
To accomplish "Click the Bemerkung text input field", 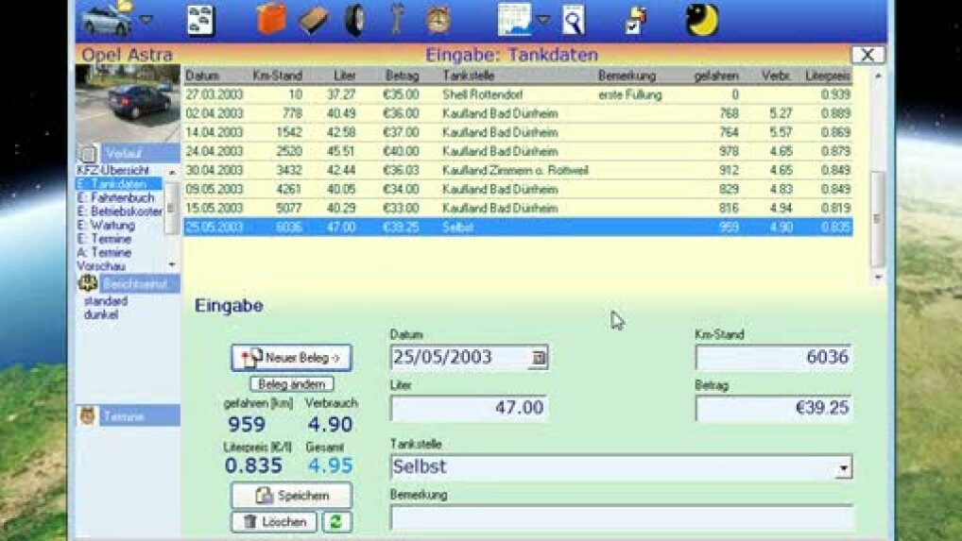I will (x=621, y=517).
